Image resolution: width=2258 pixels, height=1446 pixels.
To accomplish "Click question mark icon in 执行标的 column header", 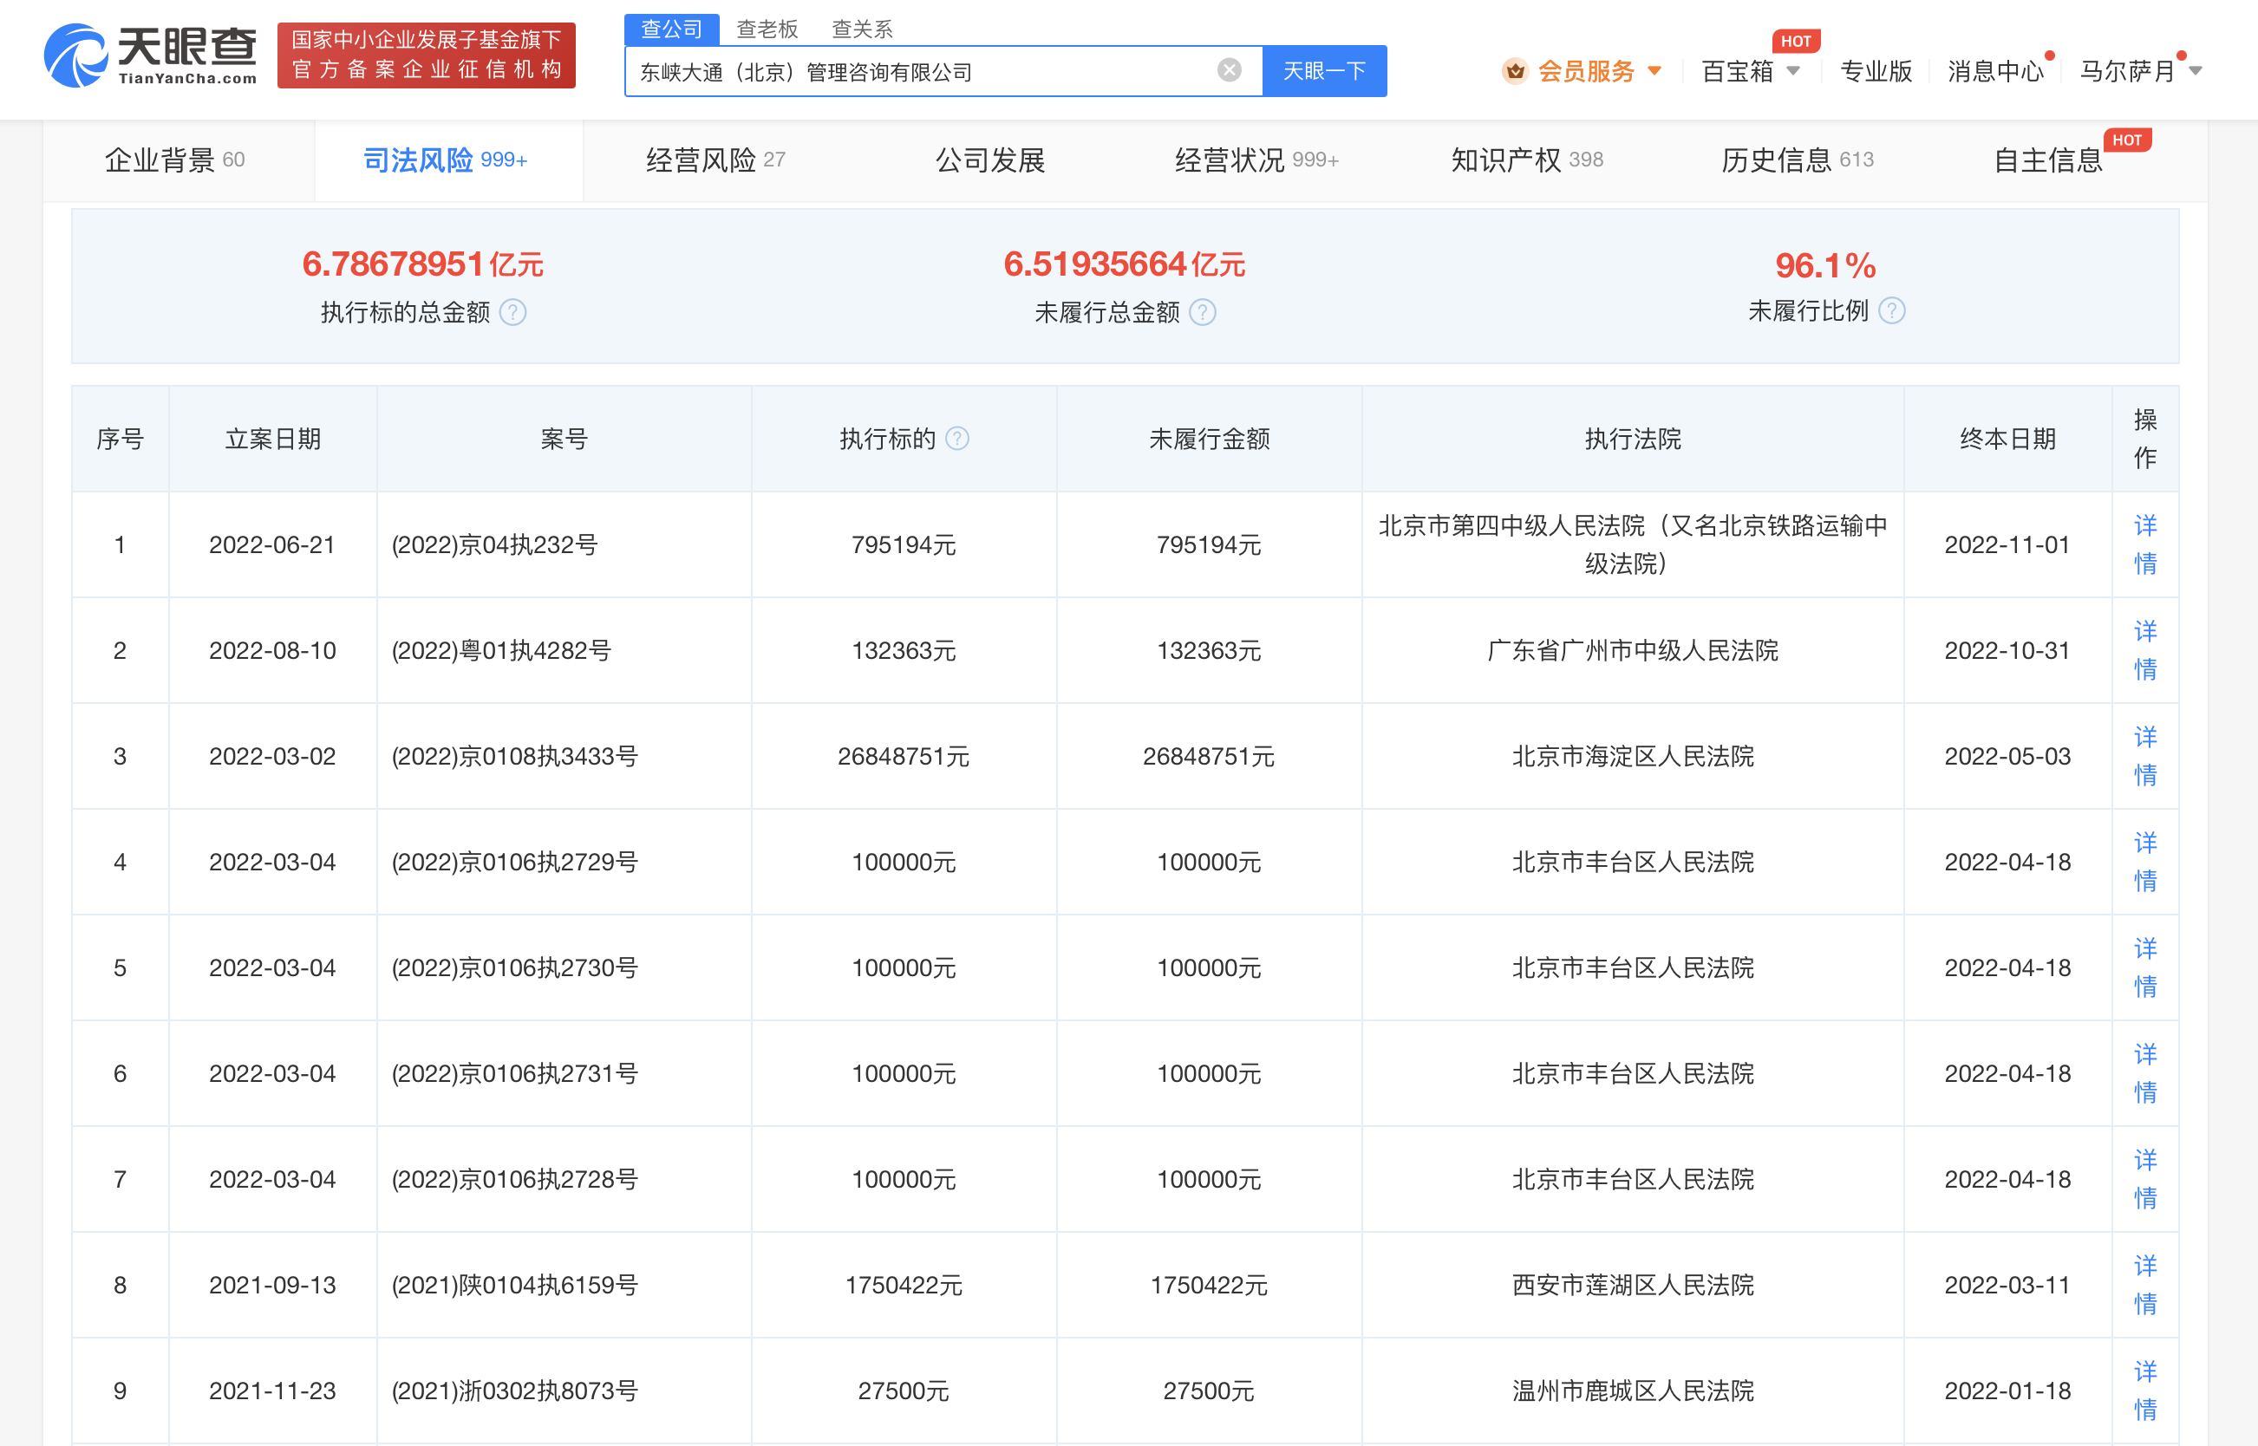I will (957, 438).
